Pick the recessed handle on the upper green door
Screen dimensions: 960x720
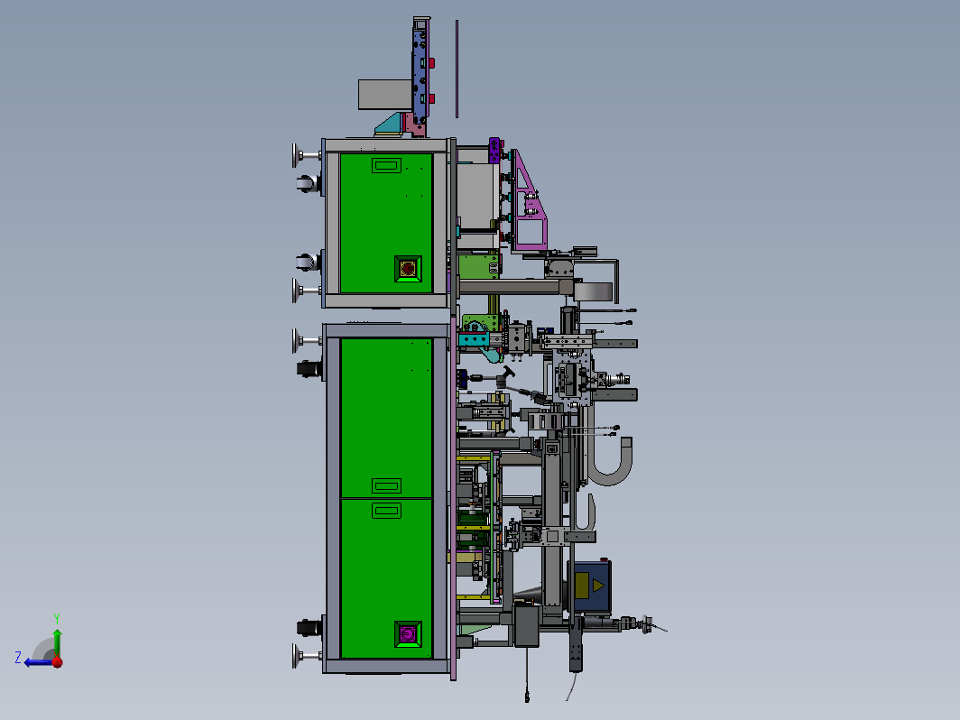tap(386, 165)
